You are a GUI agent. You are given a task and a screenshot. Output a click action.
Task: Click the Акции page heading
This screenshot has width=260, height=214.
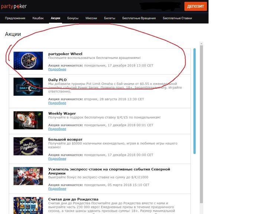pos(13,34)
